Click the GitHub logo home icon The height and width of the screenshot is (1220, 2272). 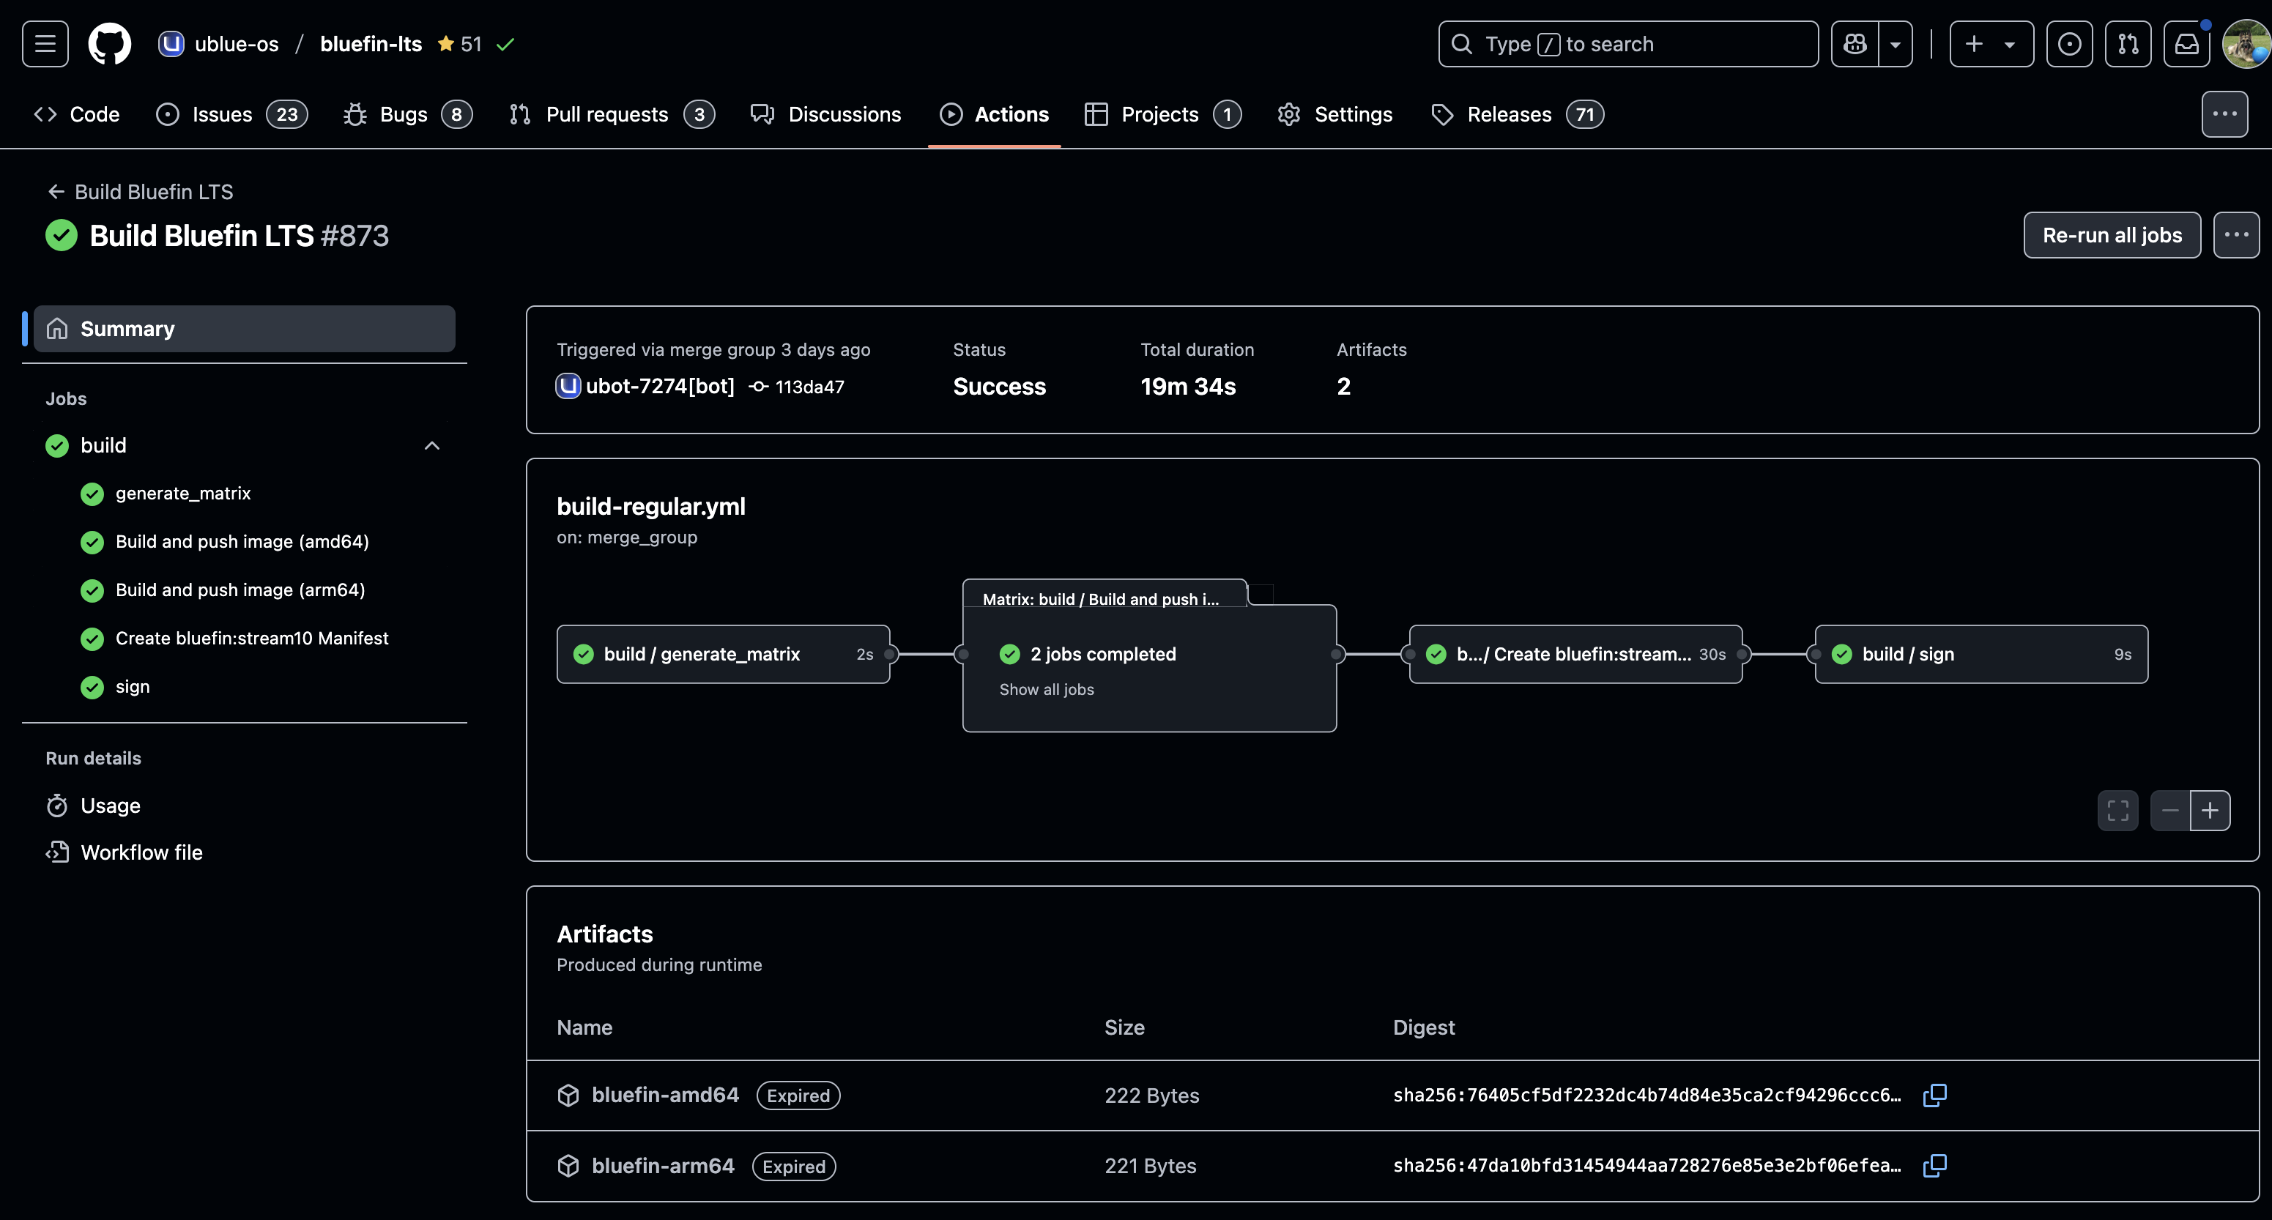point(109,44)
